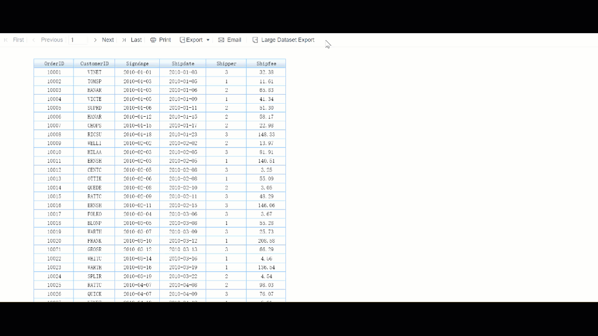The image size is (598, 336).
Task: Click the First page navigation icon
Action: [7, 40]
